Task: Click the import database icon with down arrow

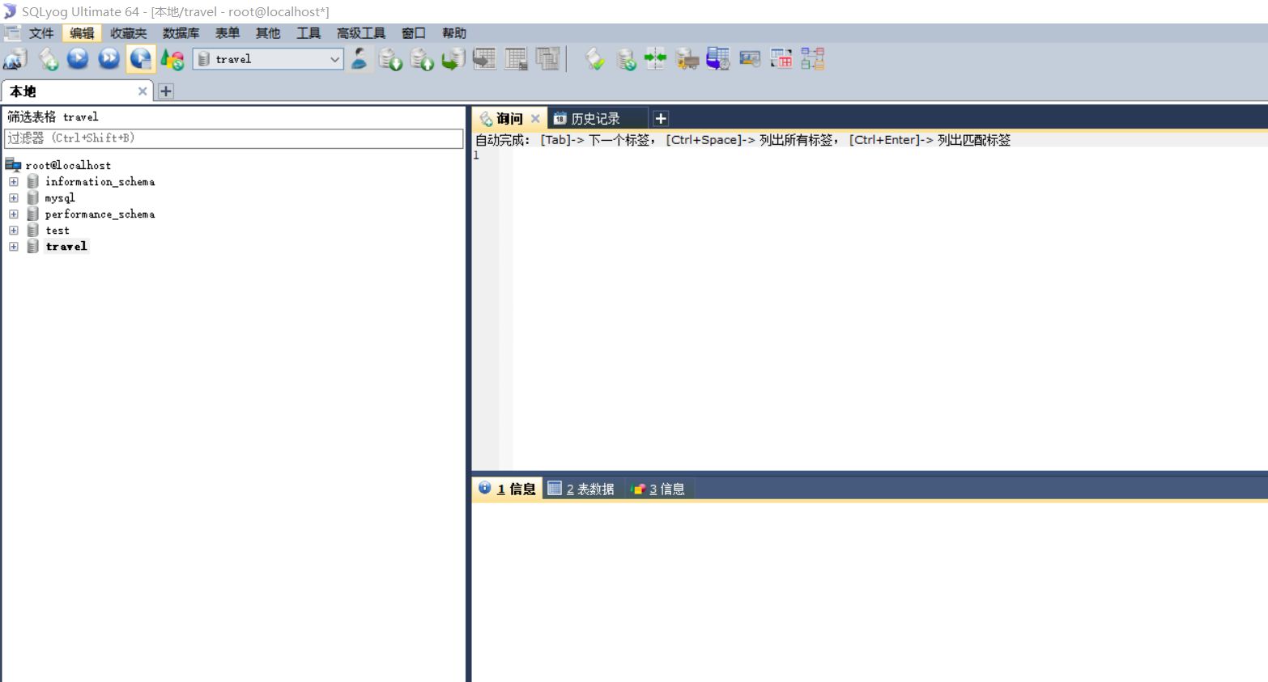Action: click(390, 59)
